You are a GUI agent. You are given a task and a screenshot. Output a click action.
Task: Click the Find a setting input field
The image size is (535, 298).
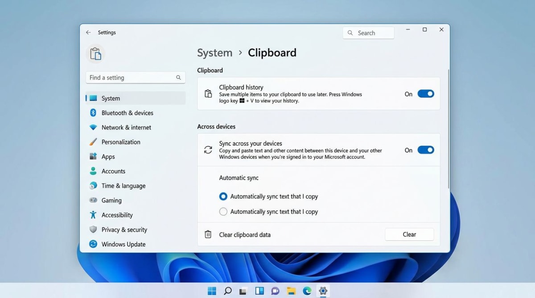click(136, 77)
